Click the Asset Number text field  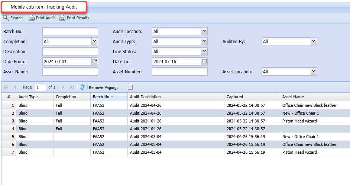pyautogui.click(x=180, y=71)
